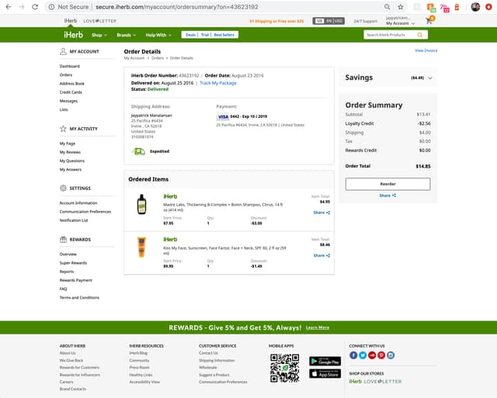Open Twitter social icon
Viewport: 497px width, 398px height.
click(x=363, y=355)
